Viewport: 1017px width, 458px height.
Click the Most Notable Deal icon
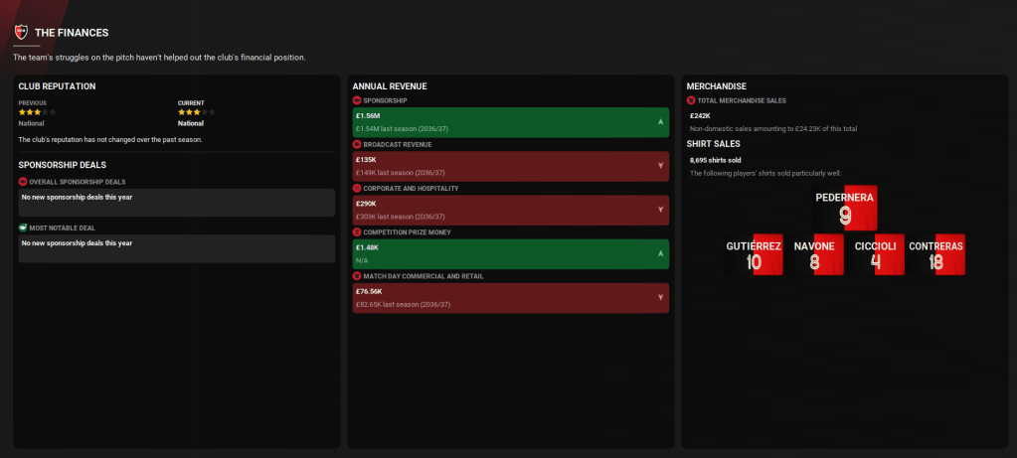click(23, 228)
